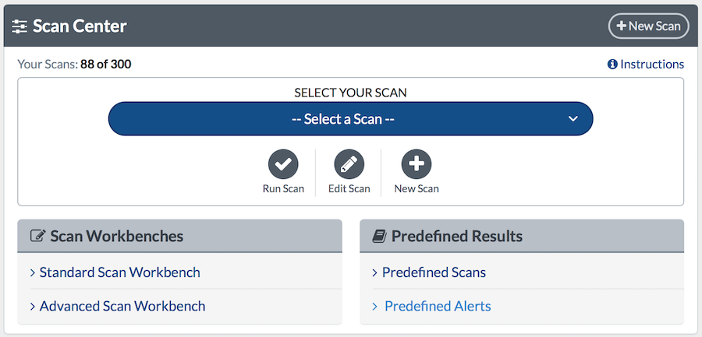Screen dimensions: 702x337
Task: Open the Predefined Alerts link
Action: pyautogui.click(x=438, y=306)
